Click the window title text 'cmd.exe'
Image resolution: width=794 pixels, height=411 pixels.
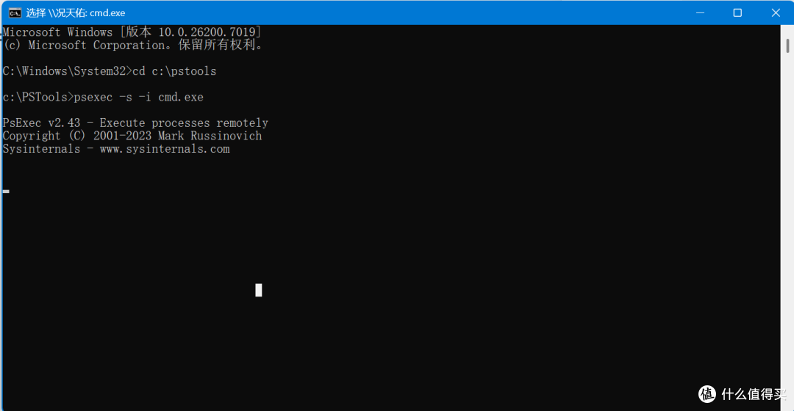click(107, 13)
